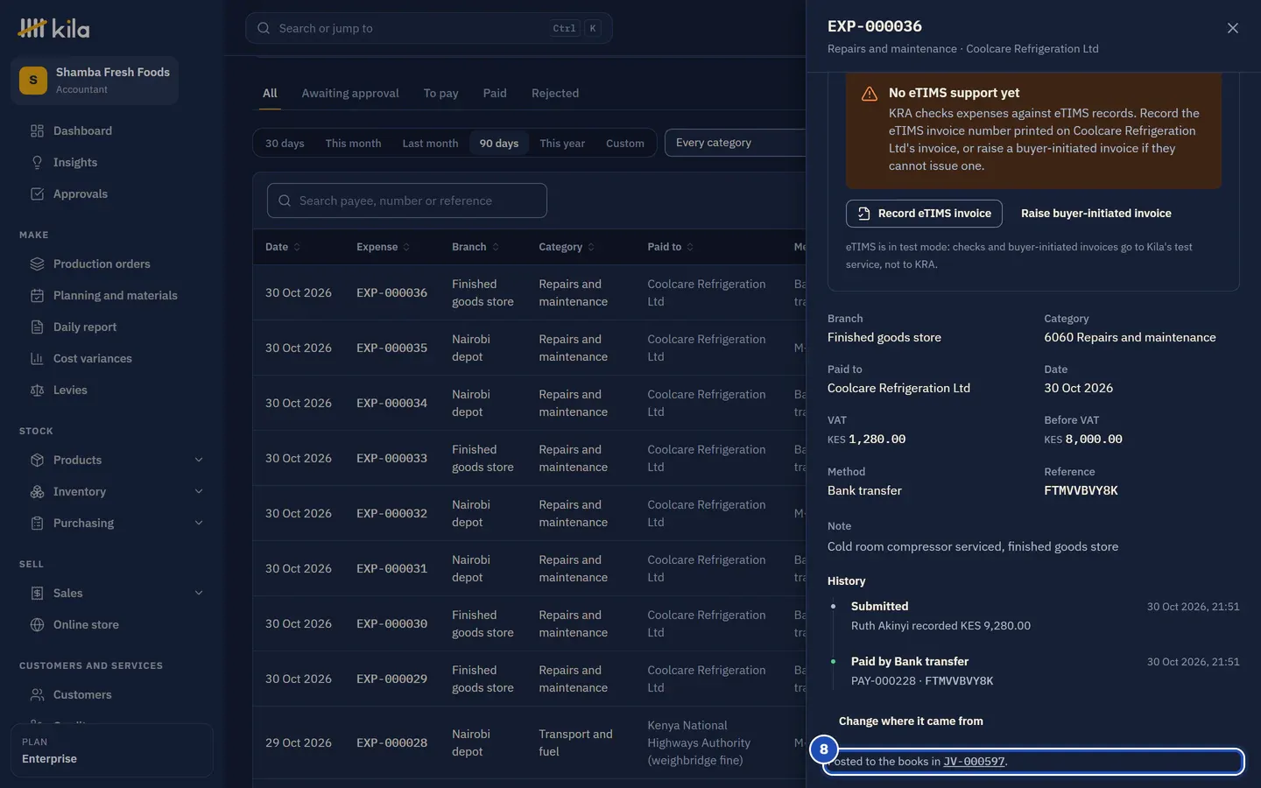Switch to the Awaiting approval tab
The image size is (1261, 788).
(x=350, y=93)
